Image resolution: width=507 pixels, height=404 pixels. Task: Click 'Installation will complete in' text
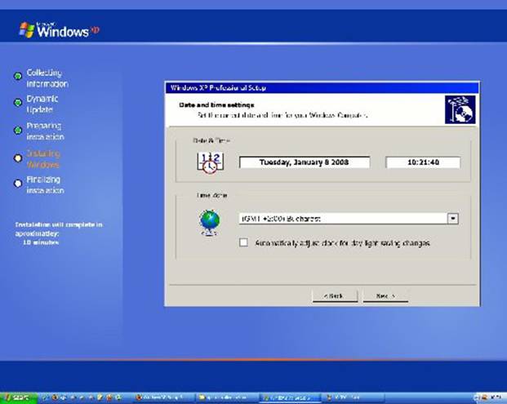point(59,224)
